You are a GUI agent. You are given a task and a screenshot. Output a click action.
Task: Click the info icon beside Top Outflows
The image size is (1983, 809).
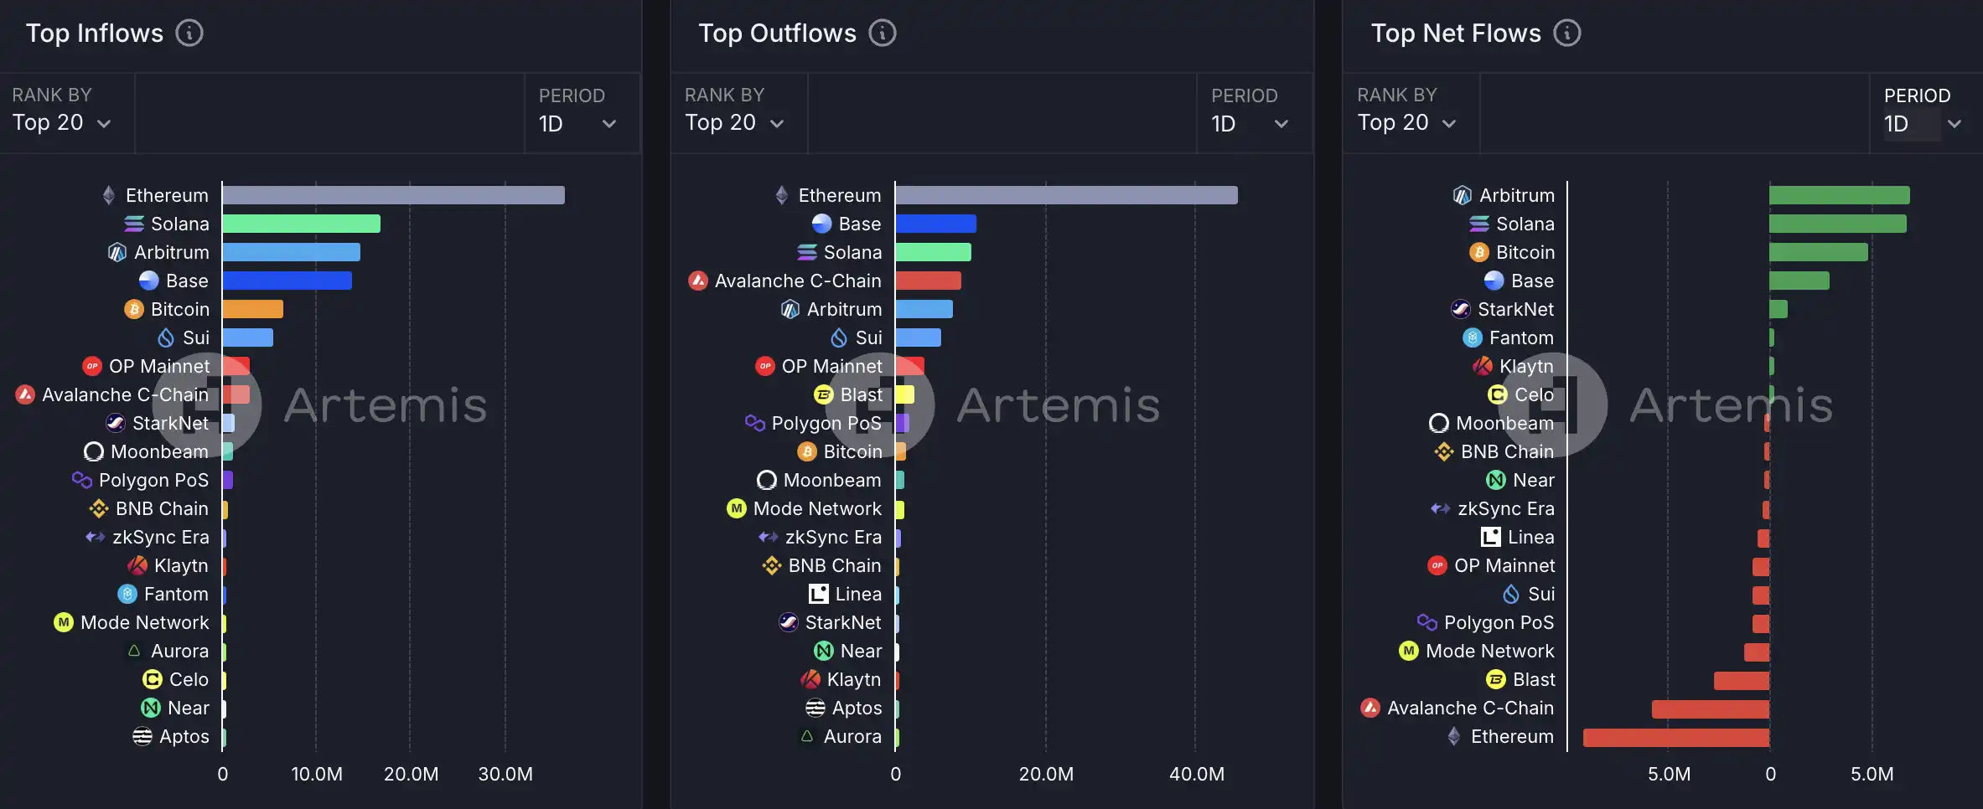coord(882,33)
